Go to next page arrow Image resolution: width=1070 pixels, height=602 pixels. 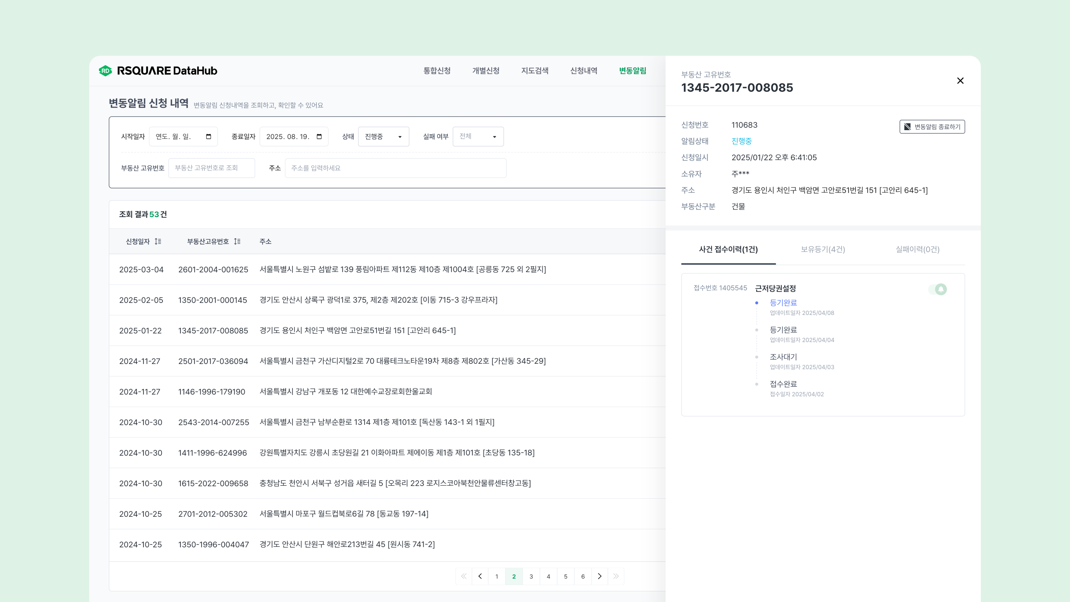pyautogui.click(x=599, y=576)
